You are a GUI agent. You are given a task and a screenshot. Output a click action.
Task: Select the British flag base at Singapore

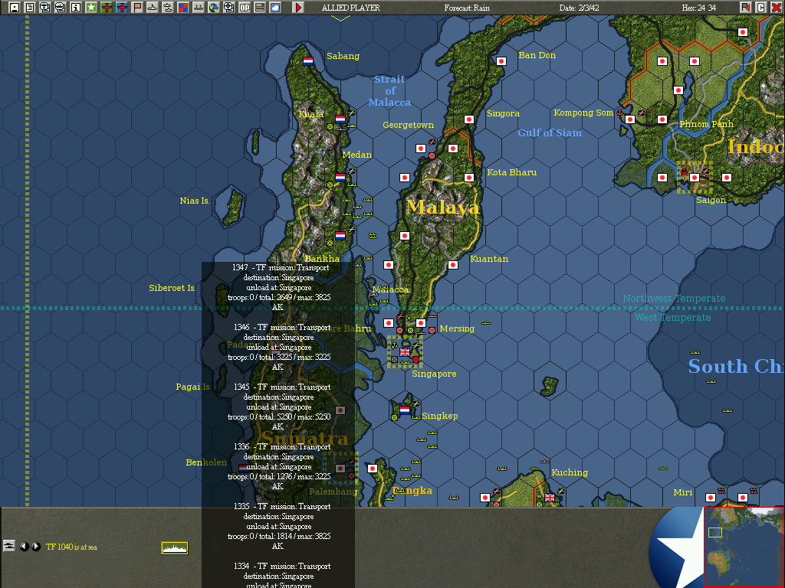click(405, 352)
